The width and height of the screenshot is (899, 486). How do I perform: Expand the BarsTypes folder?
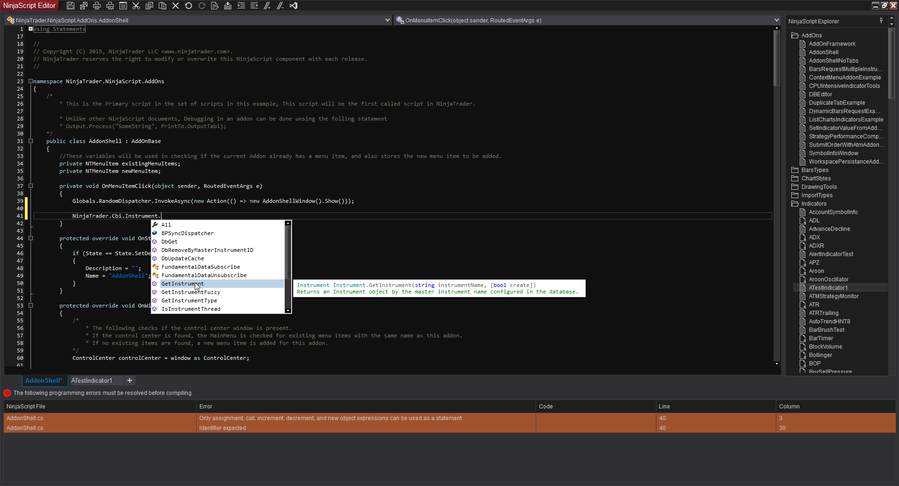tap(795, 170)
